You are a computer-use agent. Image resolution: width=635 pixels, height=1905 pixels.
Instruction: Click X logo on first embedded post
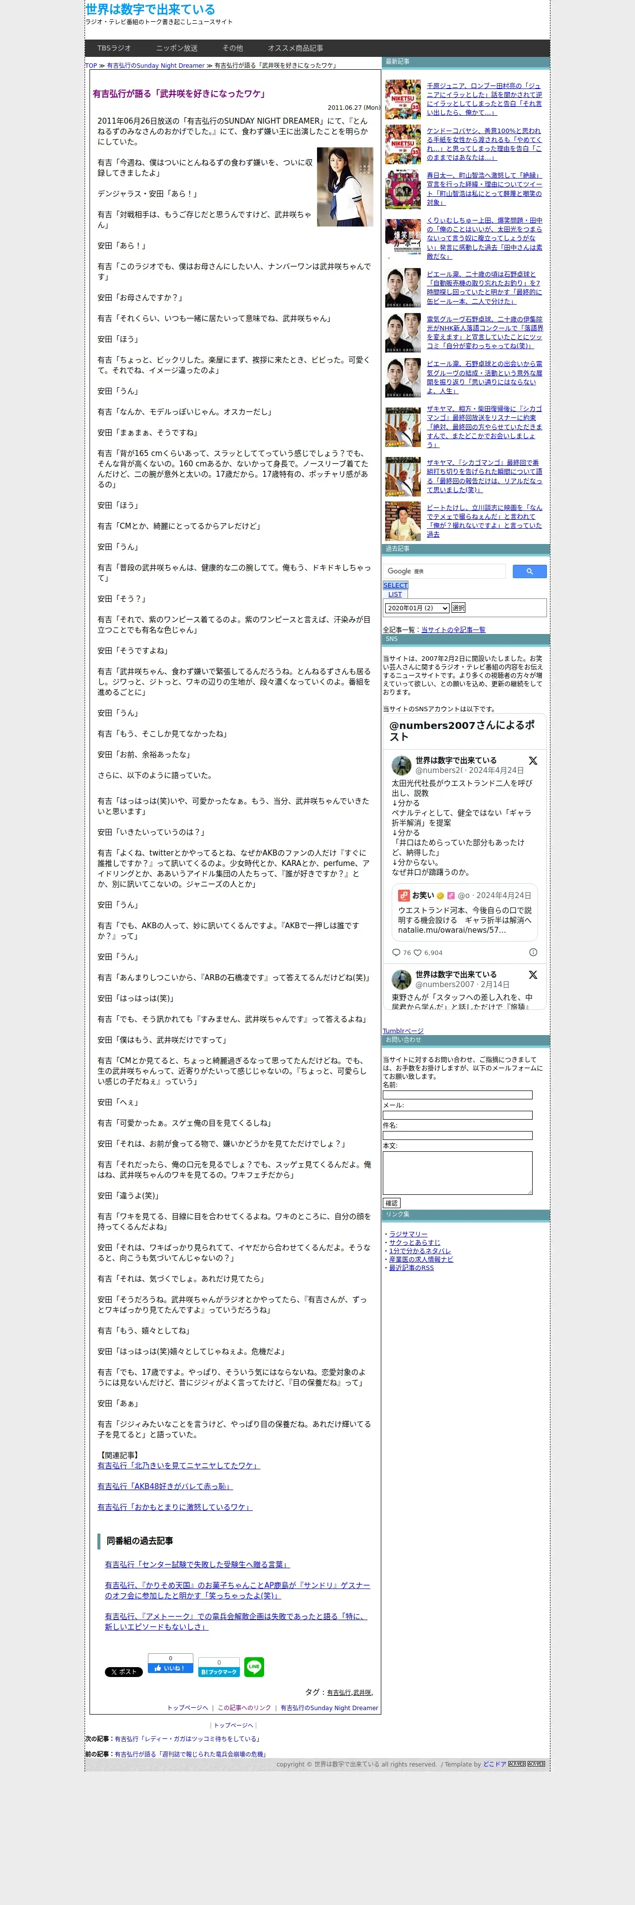[x=533, y=760]
